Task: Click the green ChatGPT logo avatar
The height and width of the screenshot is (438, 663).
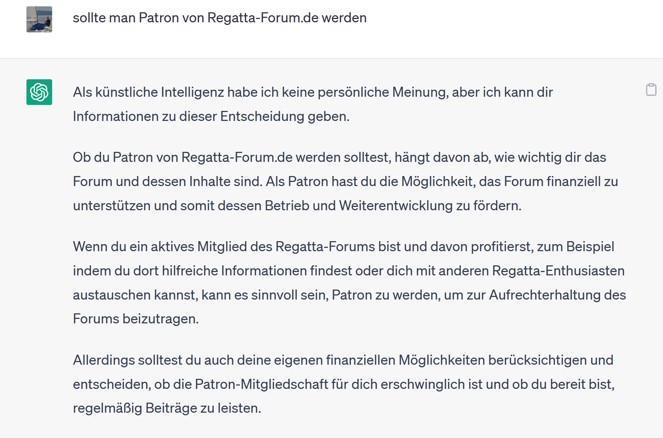Action: (x=39, y=92)
